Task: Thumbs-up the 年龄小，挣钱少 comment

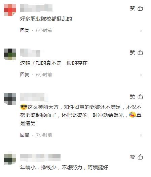Action: 140,157
